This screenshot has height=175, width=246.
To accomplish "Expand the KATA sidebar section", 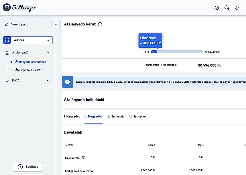I will (x=48, y=81).
